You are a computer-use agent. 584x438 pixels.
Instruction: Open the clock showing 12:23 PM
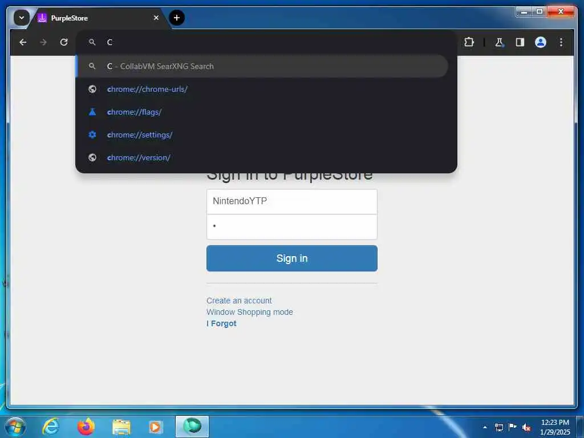coord(555,427)
